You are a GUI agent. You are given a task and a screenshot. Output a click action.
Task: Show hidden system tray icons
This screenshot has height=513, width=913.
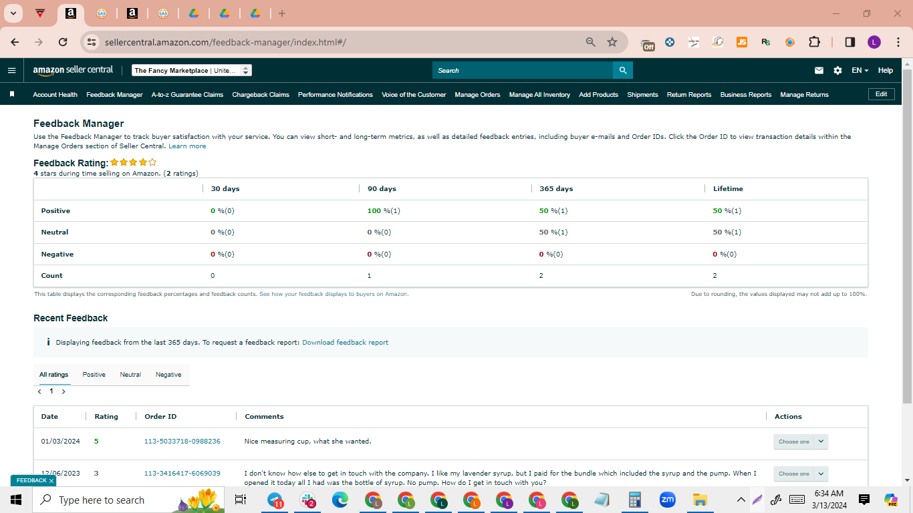(x=741, y=500)
